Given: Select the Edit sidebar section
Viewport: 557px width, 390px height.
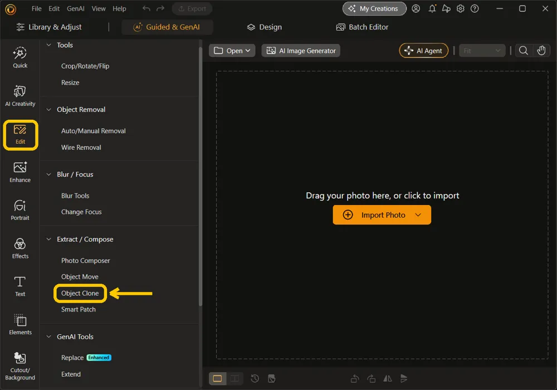Looking at the screenshot, I should 20,135.
